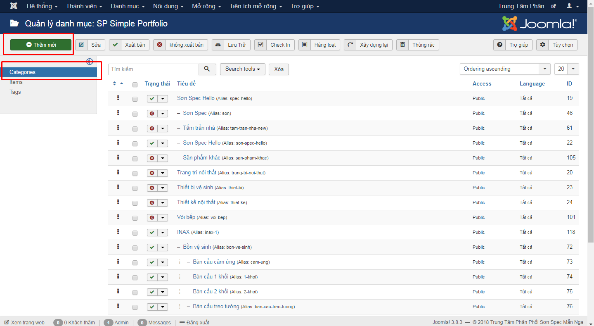Toggle status icon of INAX category
594x326 pixels.
[x=152, y=233]
